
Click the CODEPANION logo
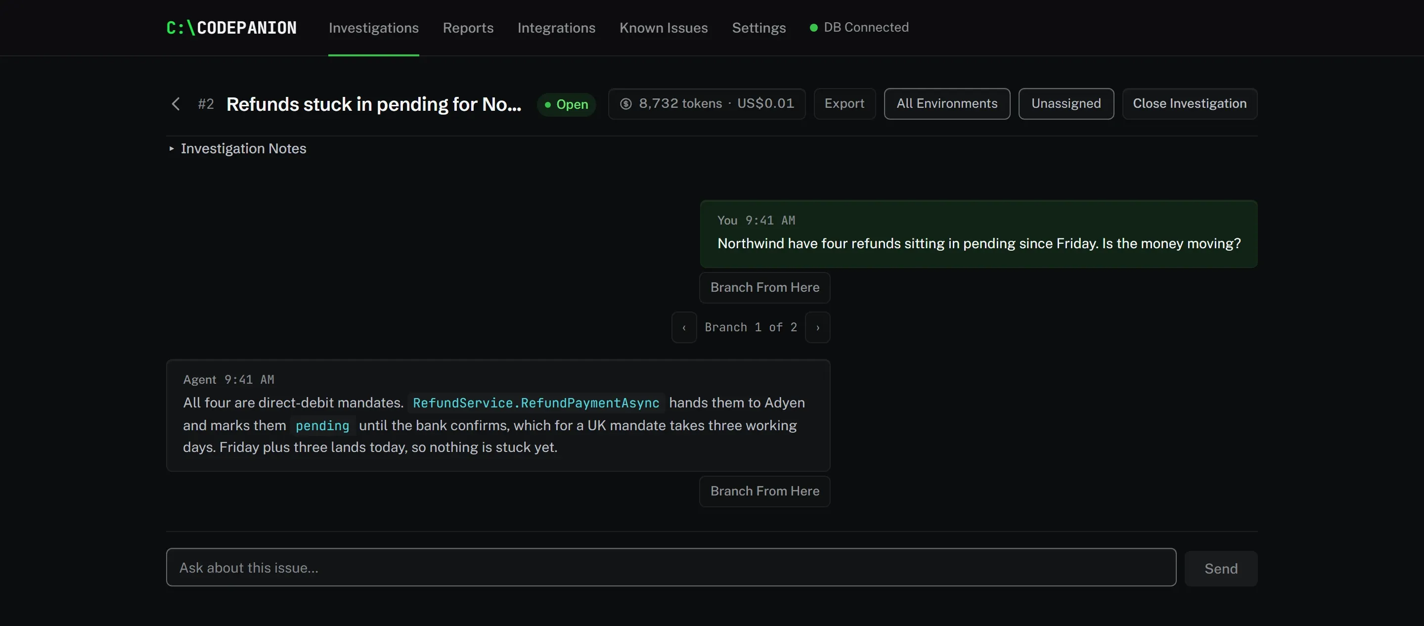click(x=231, y=28)
